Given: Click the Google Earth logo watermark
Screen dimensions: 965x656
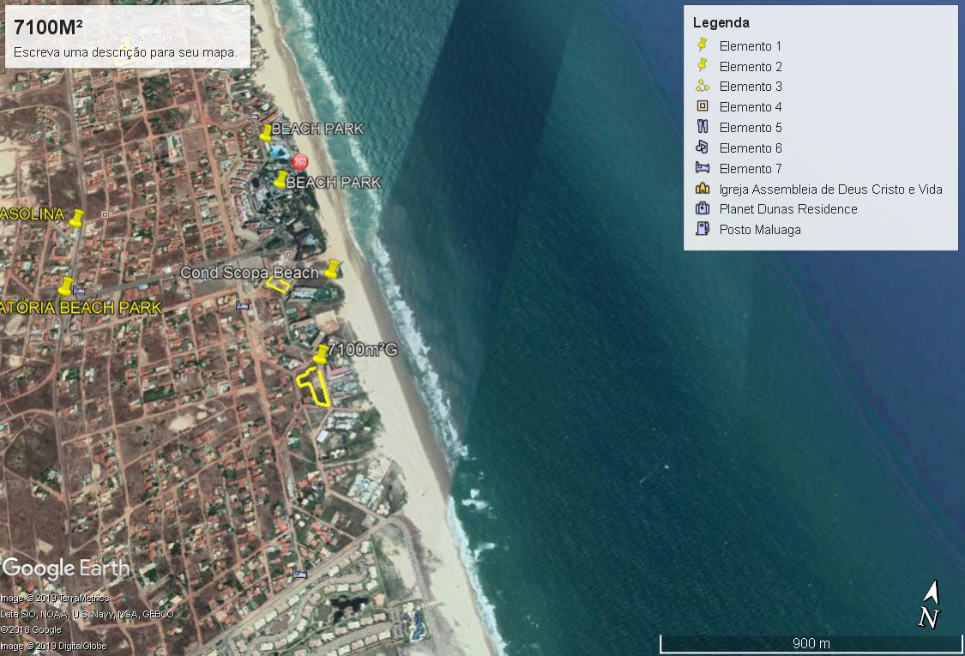Looking at the screenshot, I should point(66,568).
